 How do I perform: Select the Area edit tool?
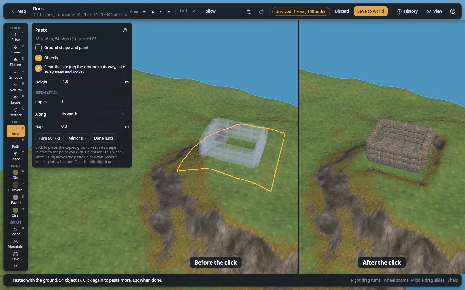coord(15,131)
